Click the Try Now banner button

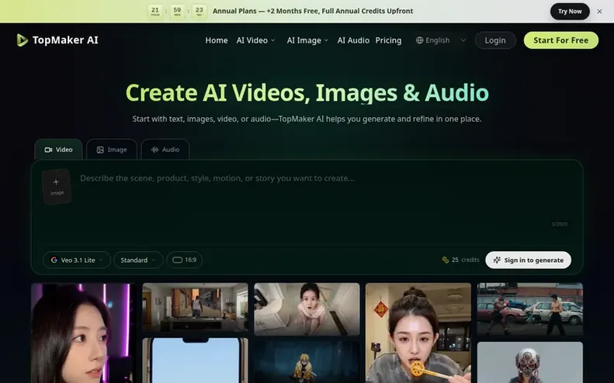pos(570,12)
